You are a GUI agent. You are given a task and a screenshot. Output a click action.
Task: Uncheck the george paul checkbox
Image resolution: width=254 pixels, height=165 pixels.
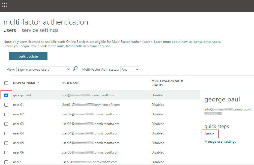(x=6, y=95)
